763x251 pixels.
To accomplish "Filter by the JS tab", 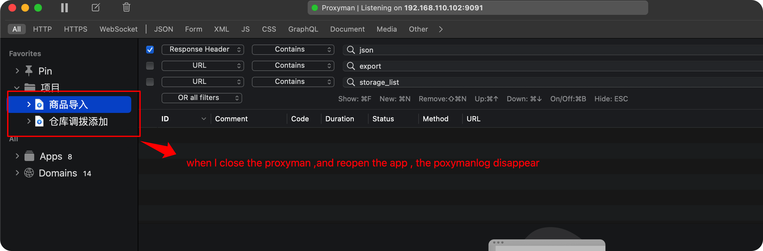I will coord(245,29).
